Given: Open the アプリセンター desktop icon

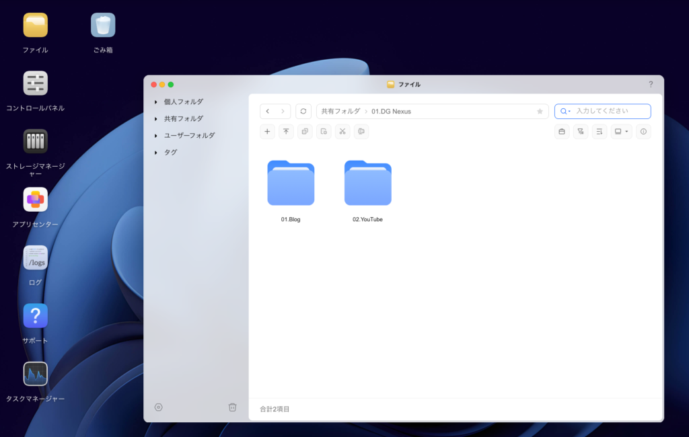Looking at the screenshot, I should pyautogui.click(x=35, y=200).
